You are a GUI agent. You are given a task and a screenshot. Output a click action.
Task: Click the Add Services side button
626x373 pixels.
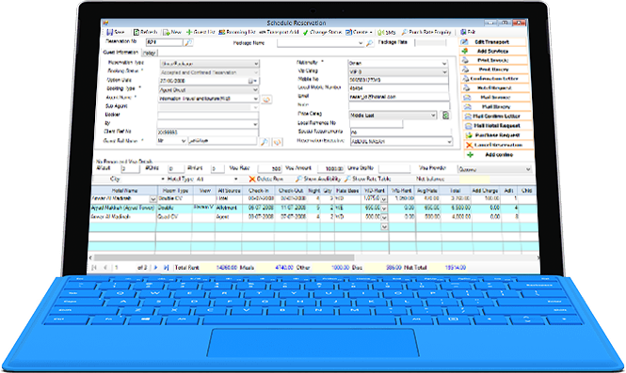tap(493, 51)
